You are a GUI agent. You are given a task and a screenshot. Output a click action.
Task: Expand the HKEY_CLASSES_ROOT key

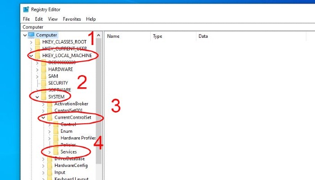pyautogui.click(x=31, y=42)
